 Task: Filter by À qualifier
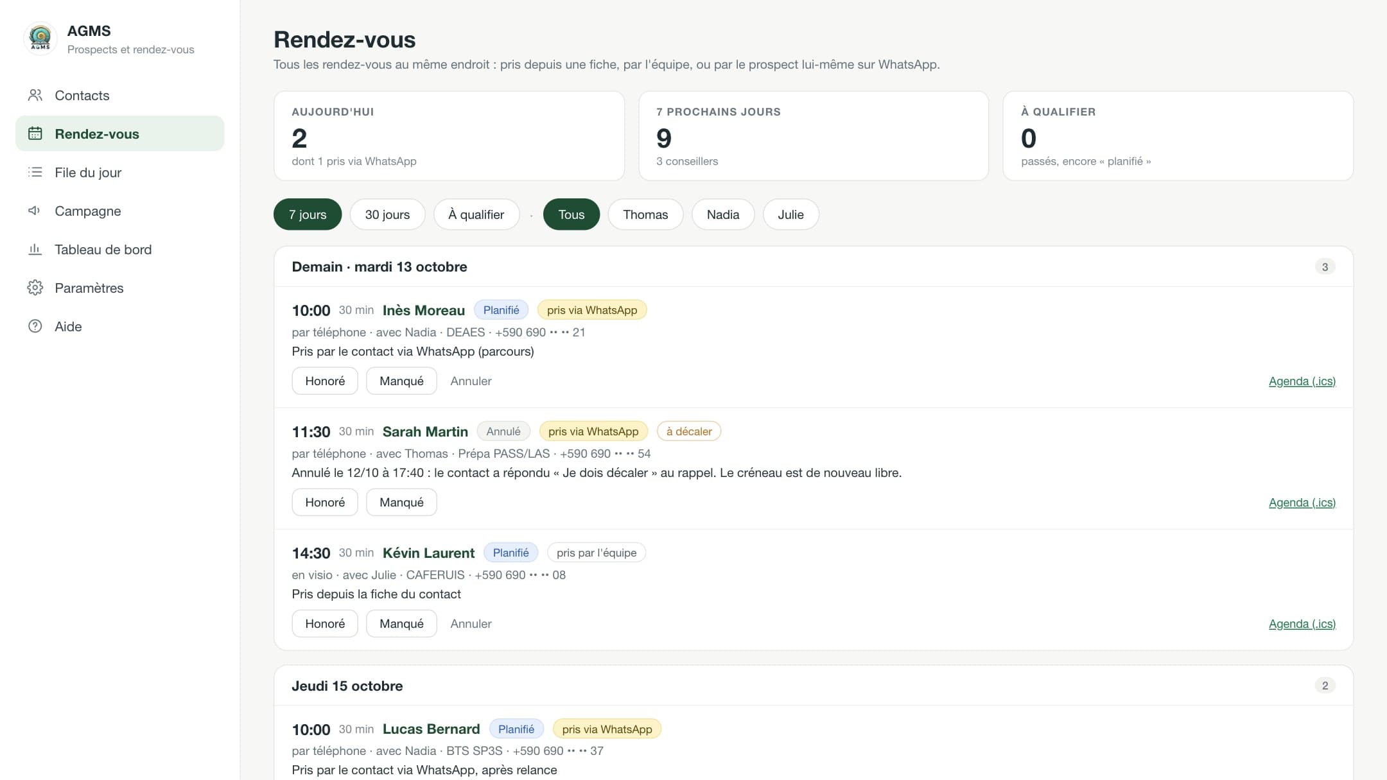click(476, 214)
